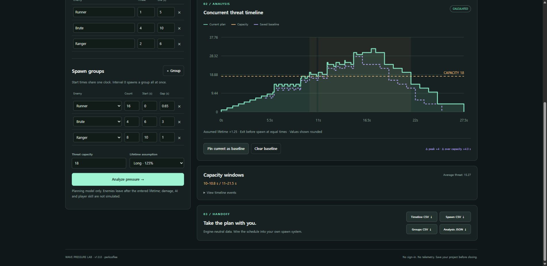The height and width of the screenshot is (266, 547).
Task: Delete the Ranger spawn group
Action: [x=179, y=138]
